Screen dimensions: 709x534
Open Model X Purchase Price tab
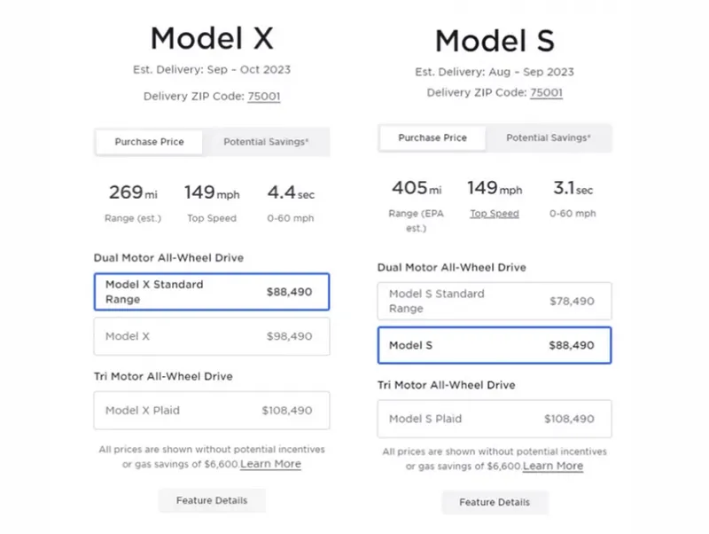[x=149, y=142]
